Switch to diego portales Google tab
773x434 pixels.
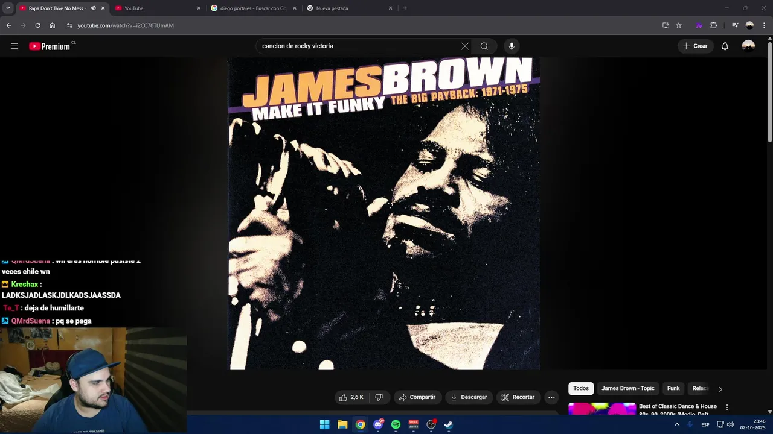(x=254, y=8)
